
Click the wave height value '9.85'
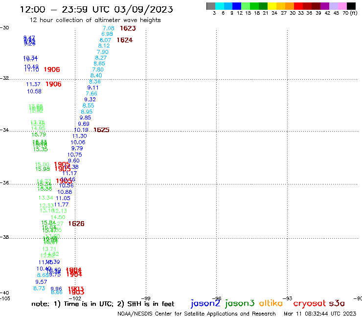coord(85,117)
